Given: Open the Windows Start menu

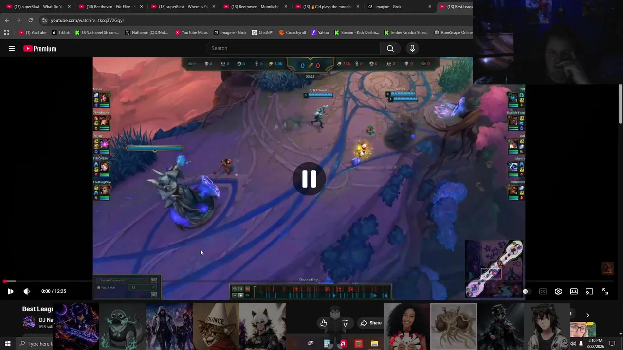Looking at the screenshot, I should (7, 344).
